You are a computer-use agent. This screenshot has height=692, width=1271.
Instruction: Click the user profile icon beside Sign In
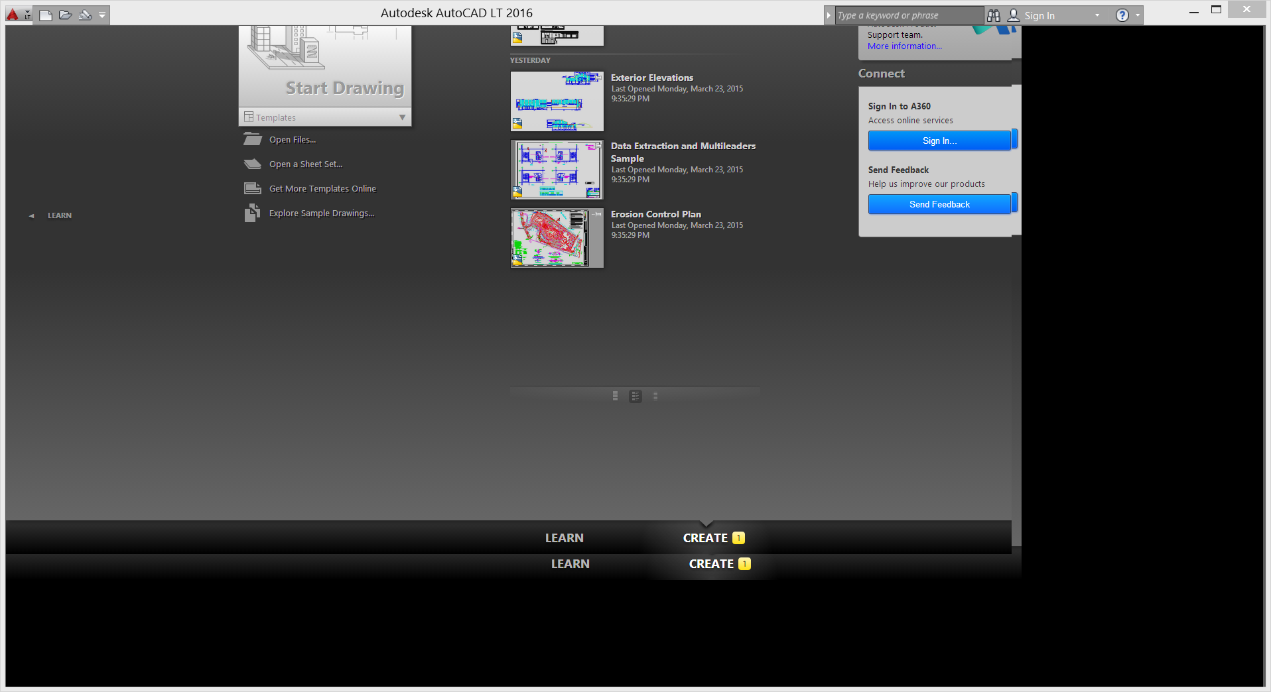pos(1014,15)
